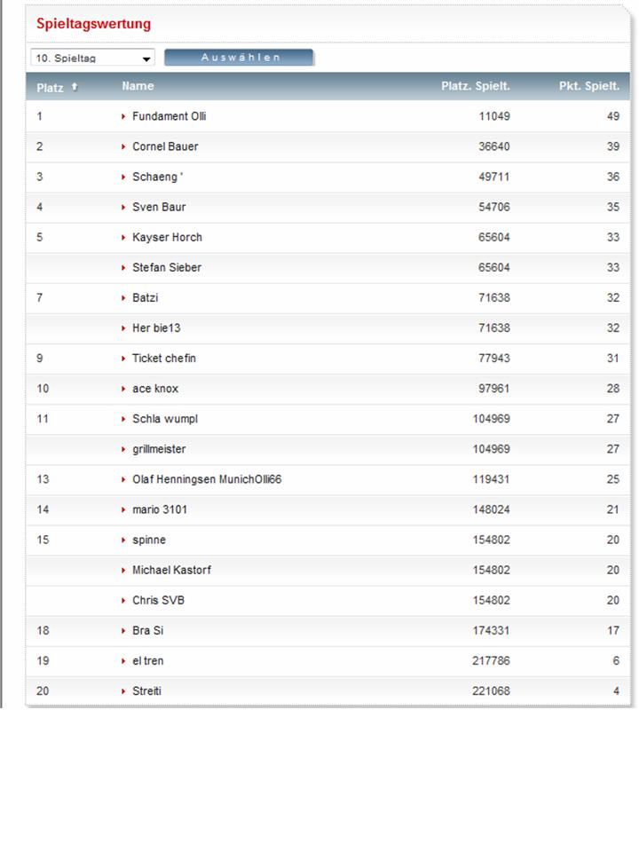Click the red arrow beside Cornel Bauer
Screen dimensions: 639x852
click(x=124, y=146)
